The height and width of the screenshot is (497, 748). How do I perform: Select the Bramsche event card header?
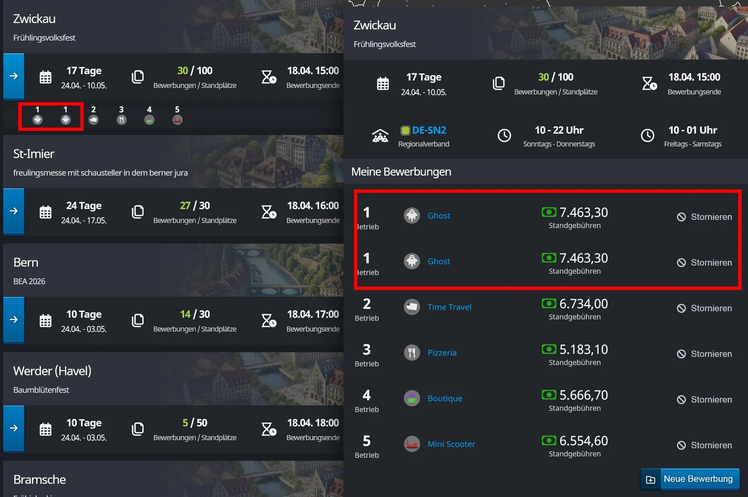click(40, 480)
